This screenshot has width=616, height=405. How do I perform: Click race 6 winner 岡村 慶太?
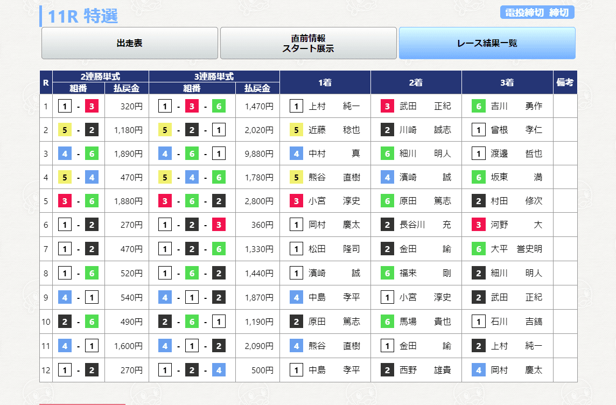(334, 225)
